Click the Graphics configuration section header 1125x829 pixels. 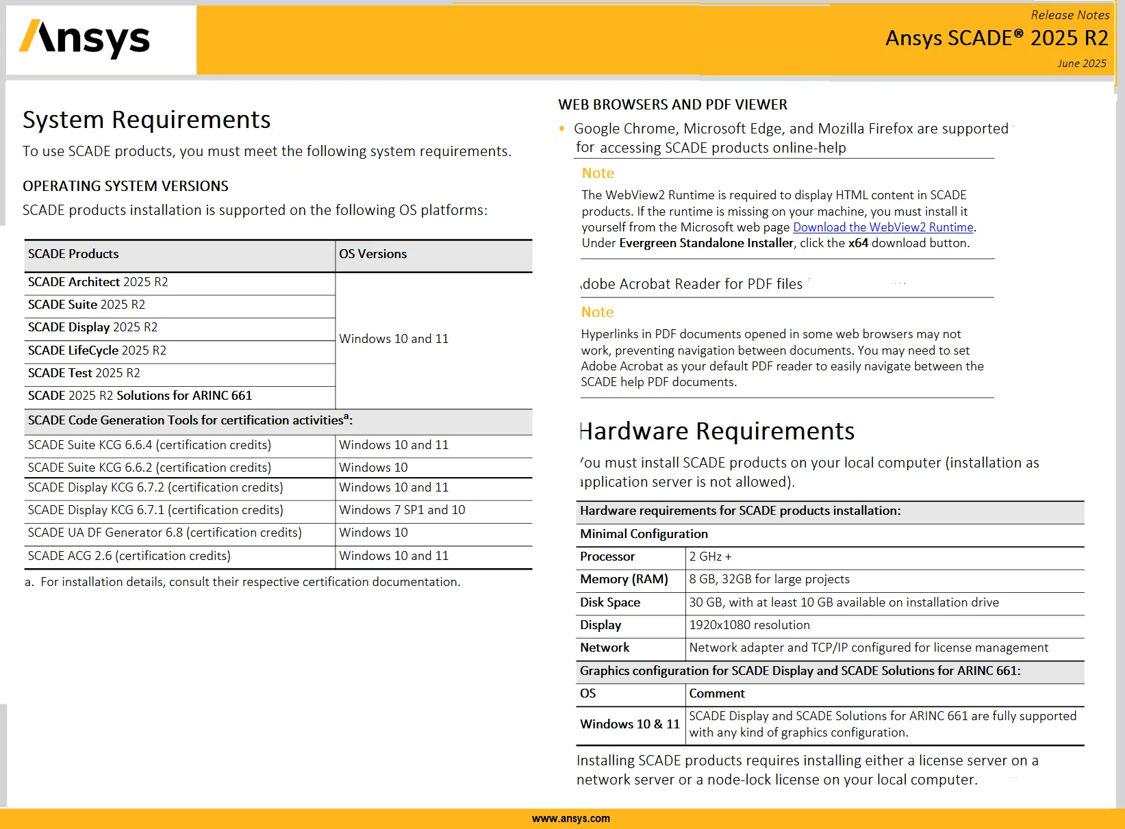pos(830,671)
